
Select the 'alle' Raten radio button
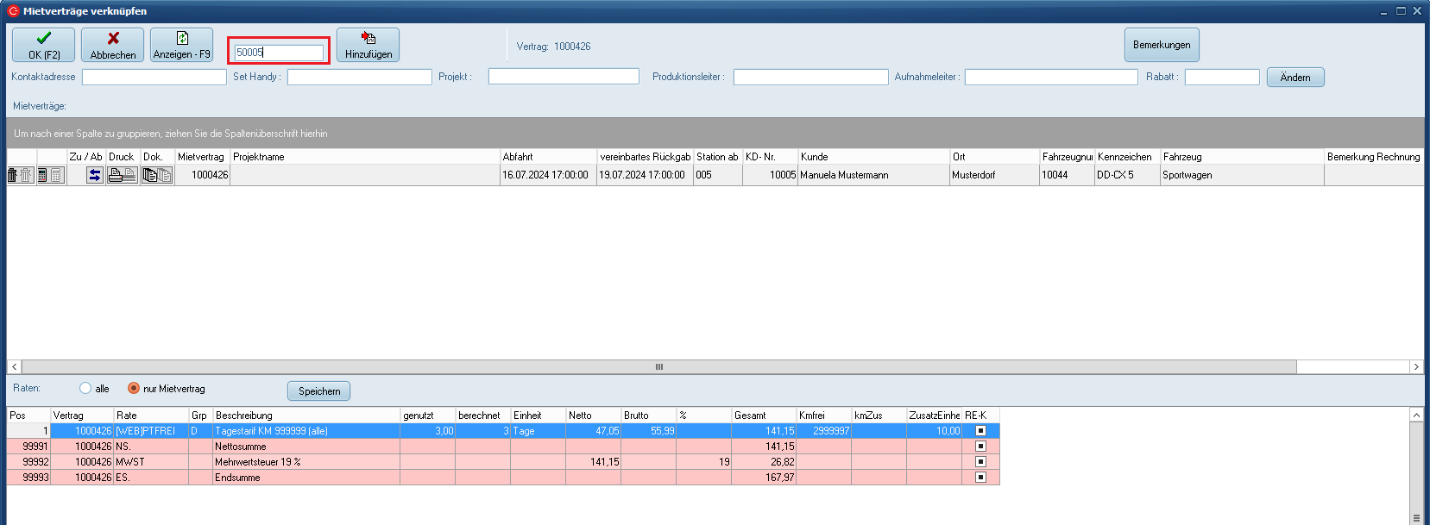pos(85,389)
